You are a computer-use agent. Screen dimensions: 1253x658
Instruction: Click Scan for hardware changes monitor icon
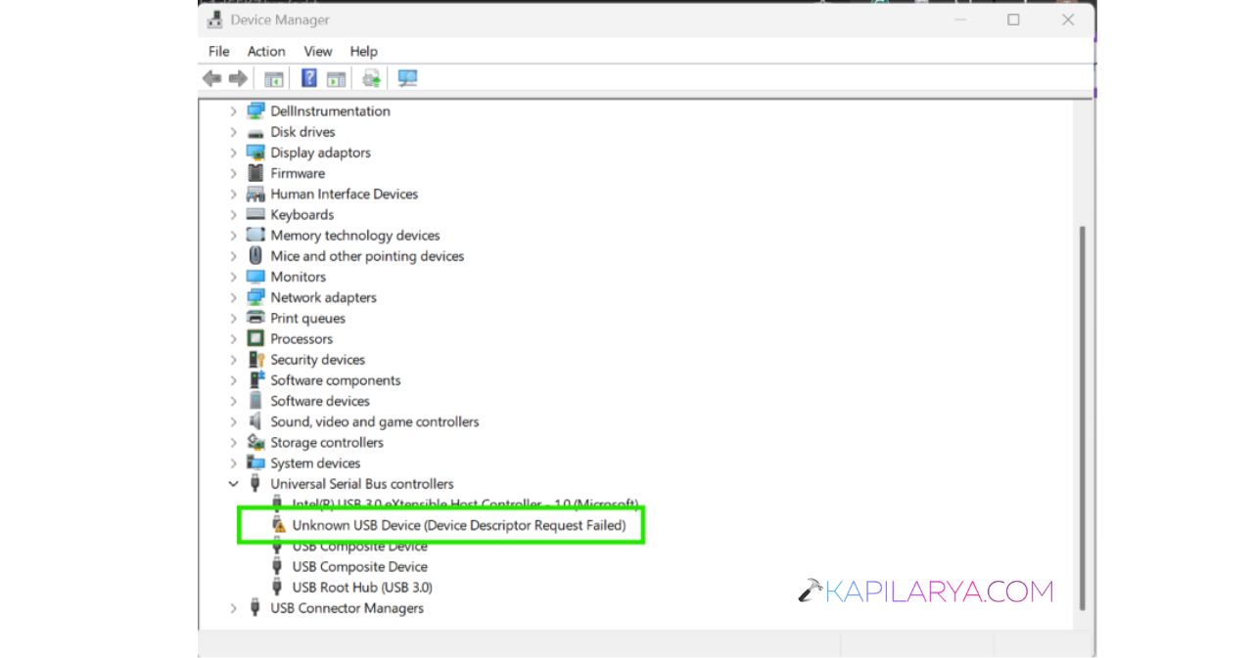pyautogui.click(x=408, y=78)
